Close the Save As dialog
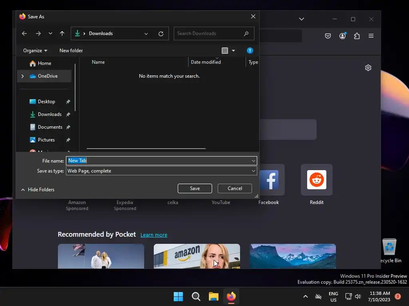Viewport: 409px width, 306px height. point(253,16)
